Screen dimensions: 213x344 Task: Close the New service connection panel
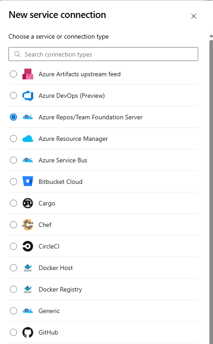193,16
